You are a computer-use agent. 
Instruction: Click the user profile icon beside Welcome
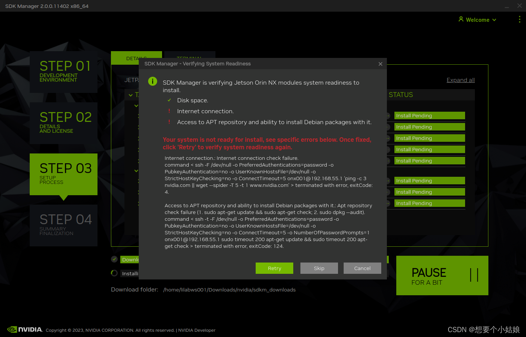click(461, 19)
